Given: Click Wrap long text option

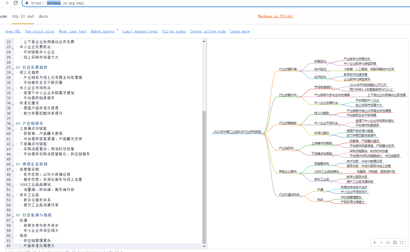Looking at the screenshot, I should click(x=73, y=31).
